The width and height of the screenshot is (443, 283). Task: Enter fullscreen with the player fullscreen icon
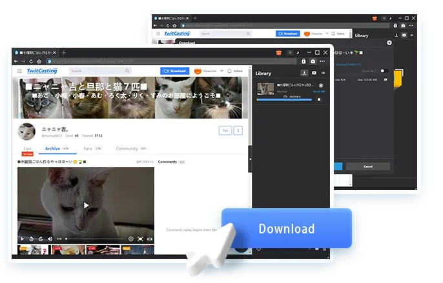pos(140,239)
